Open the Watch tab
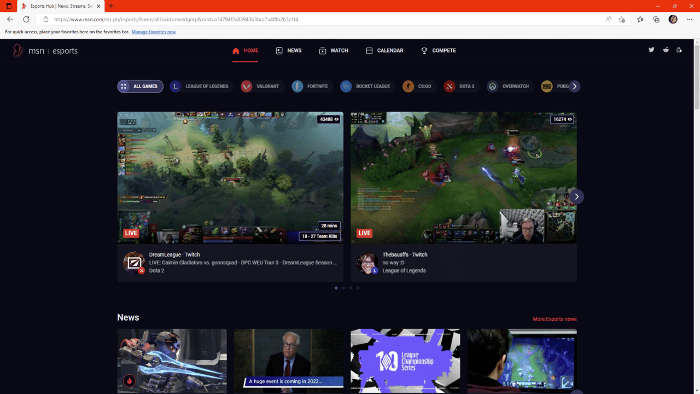 coord(334,50)
